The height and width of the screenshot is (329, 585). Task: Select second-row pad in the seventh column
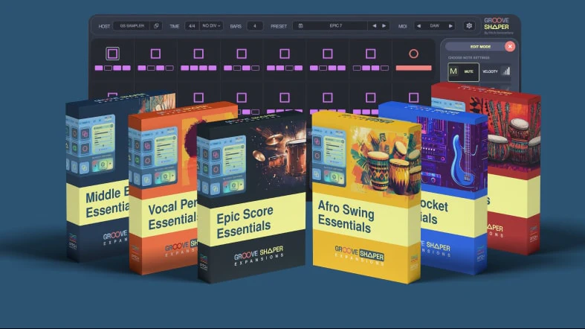pyautogui.click(x=370, y=98)
